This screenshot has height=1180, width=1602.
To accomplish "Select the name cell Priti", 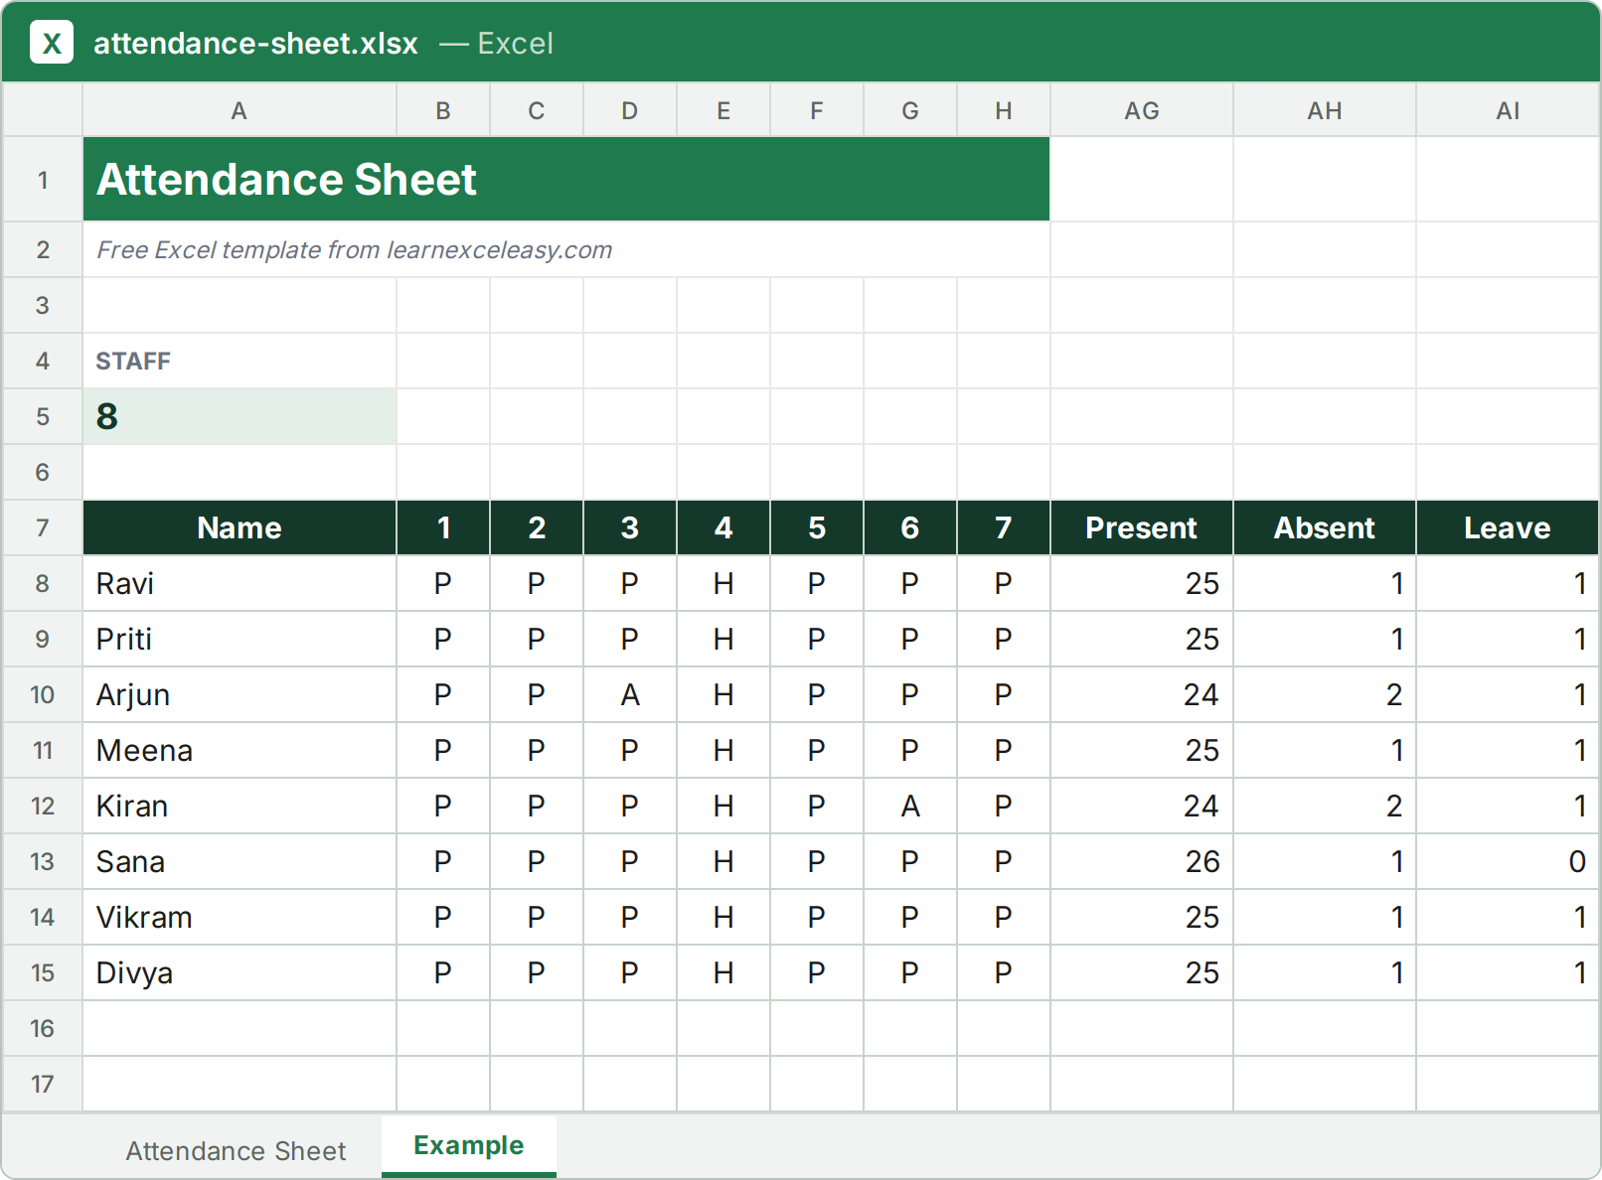I will click(x=240, y=639).
